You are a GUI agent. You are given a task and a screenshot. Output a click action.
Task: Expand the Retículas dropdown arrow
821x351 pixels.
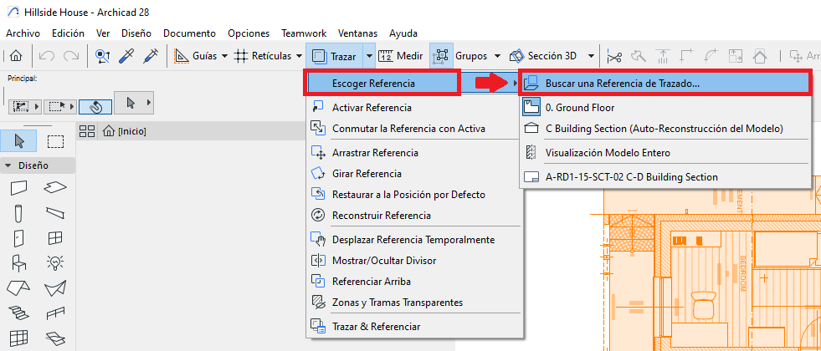click(x=299, y=56)
